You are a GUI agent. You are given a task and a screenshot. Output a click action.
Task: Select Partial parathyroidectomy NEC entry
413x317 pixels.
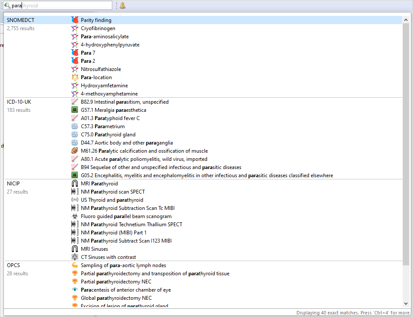coord(116,282)
